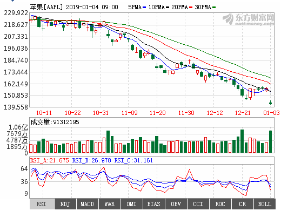The width and height of the screenshot is (281, 211).
Task: Click the 10-31 date axis label
Action: 101,113
